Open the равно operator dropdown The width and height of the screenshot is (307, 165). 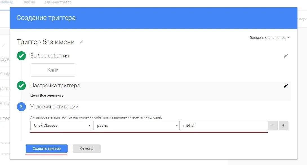137,126
